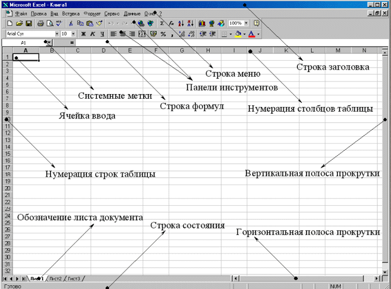
Task: Apply the red font color A button
Action: click(x=251, y=34)
